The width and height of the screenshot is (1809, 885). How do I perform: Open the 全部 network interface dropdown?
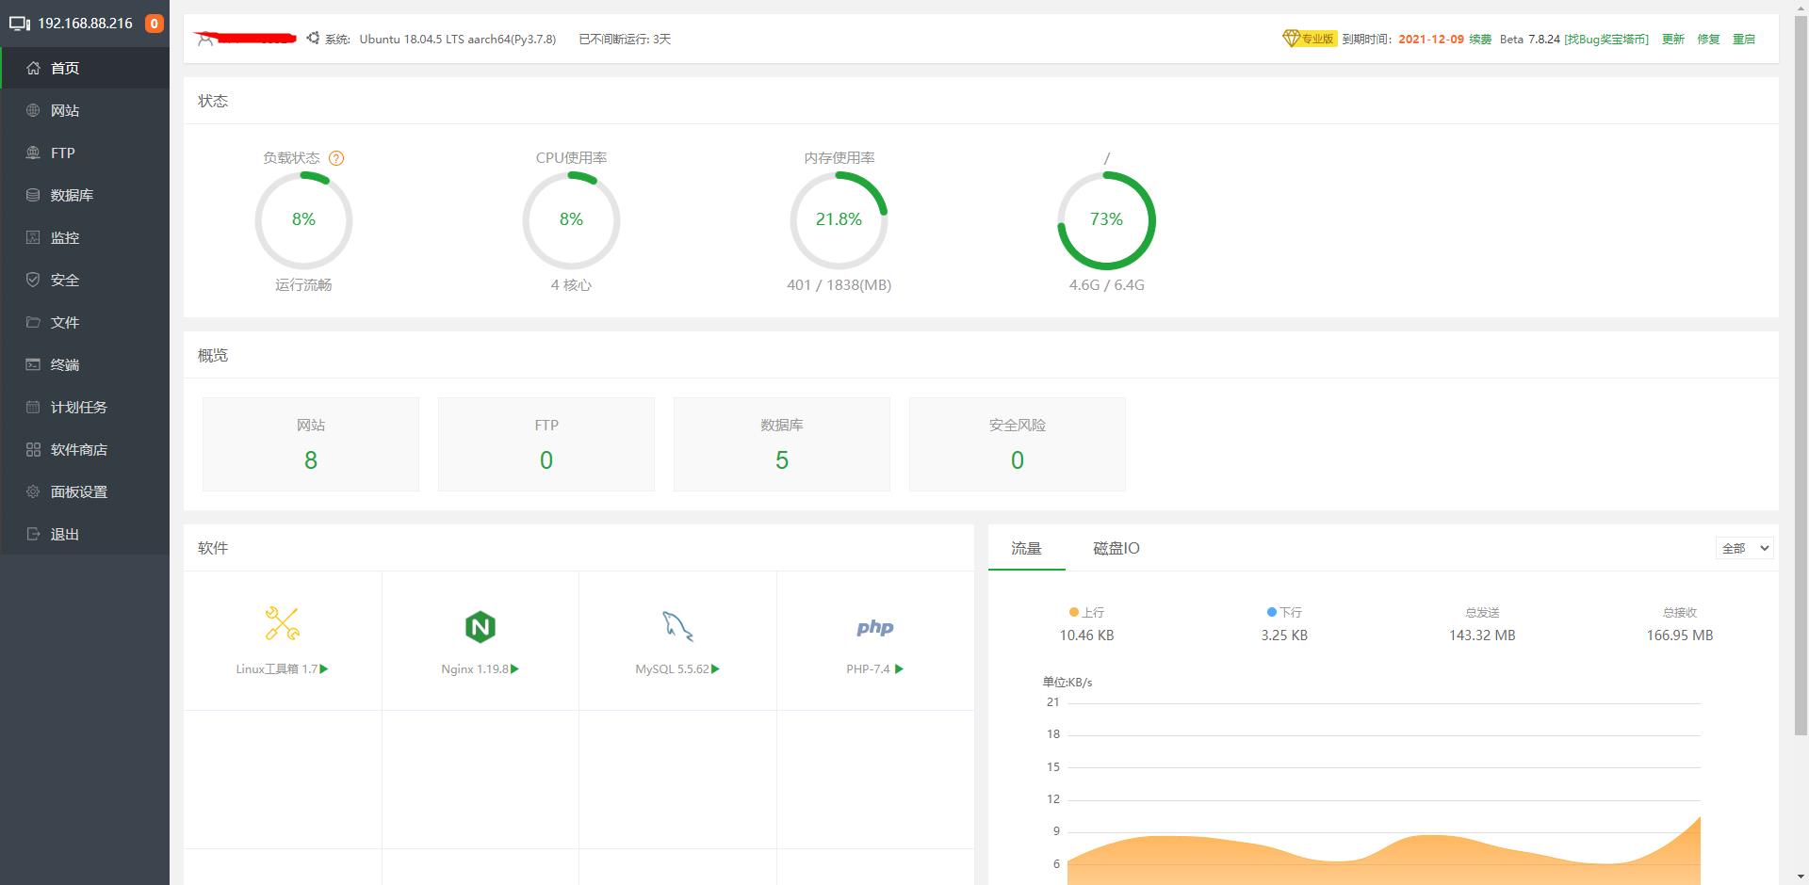[1744, 548]
